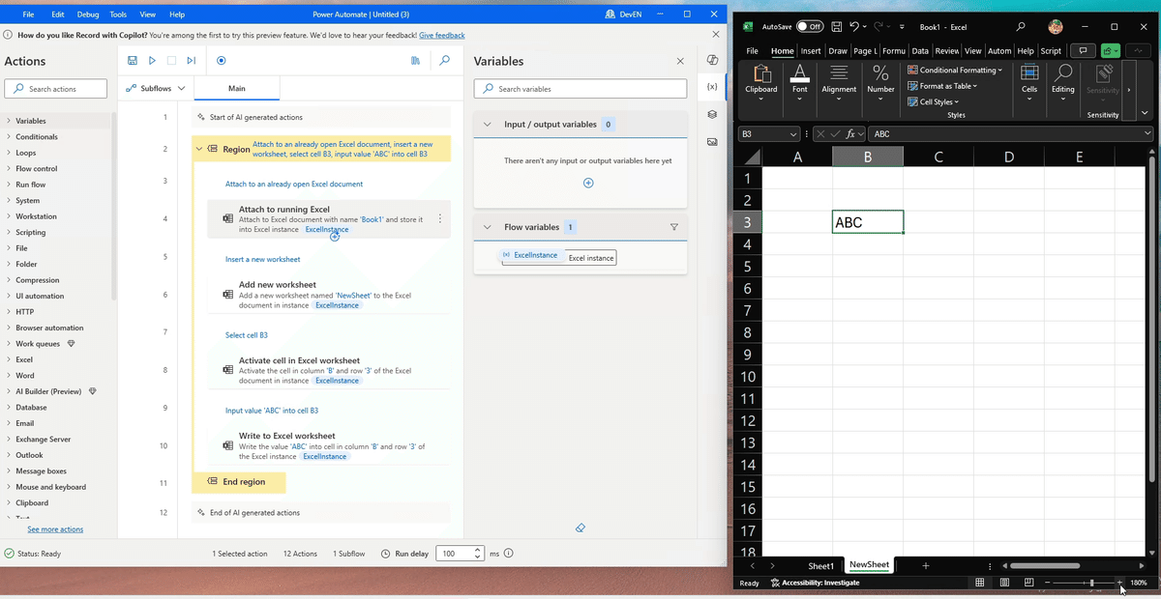Open the Subflows dropdown
Viewport: 1161px width, 599px height.
pyautogui.click(x=156, y=88)
